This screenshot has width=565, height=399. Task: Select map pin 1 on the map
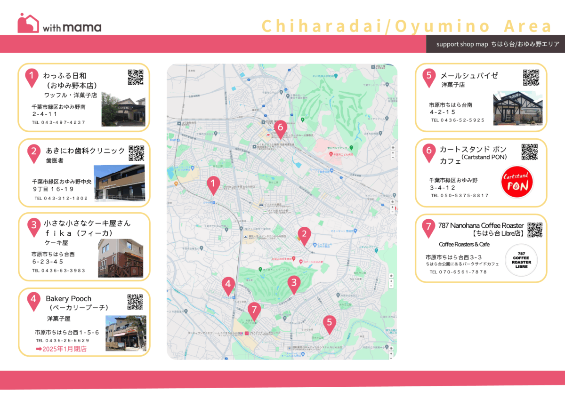coord(213,184)
